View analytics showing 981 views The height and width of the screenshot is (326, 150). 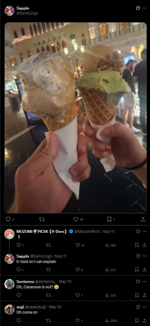pos(111,245)
